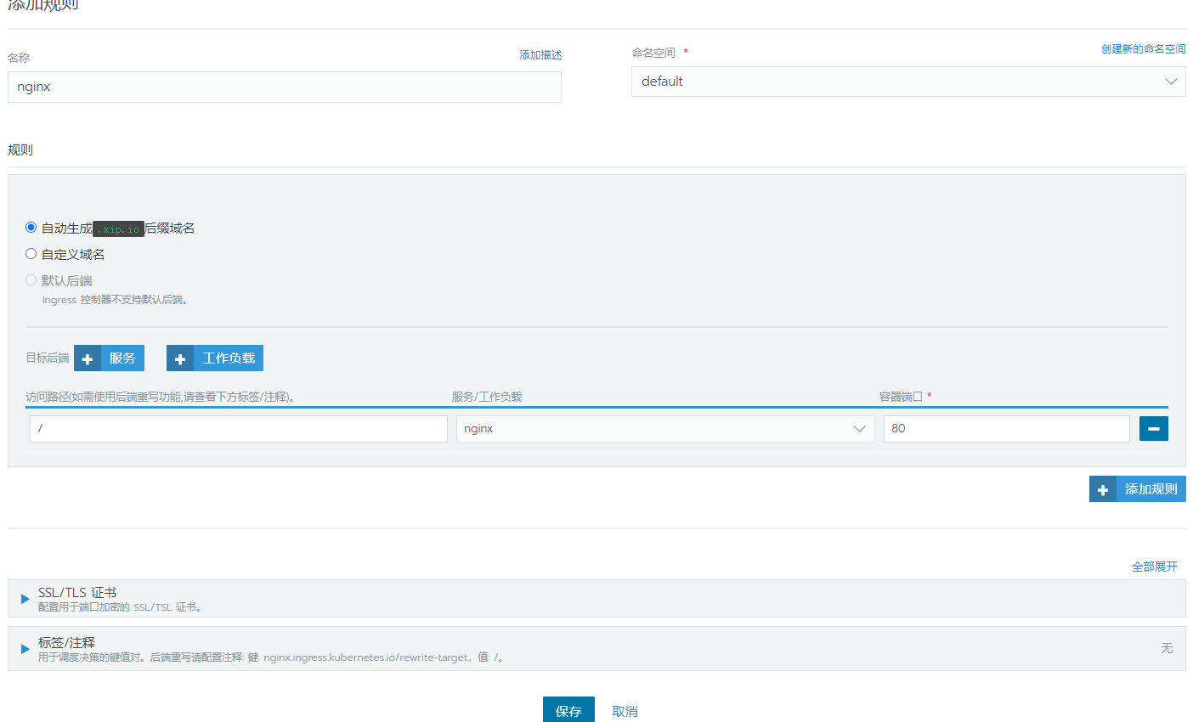This screenshot has height=722, width=1193.
Task: Click the 创建新的命名空间 link
Action: click(x=1143, y=49)
